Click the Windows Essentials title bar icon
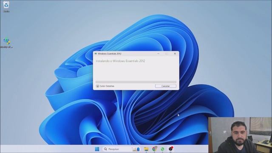This screenshot has height=153, width=272. tap(96, 54)
